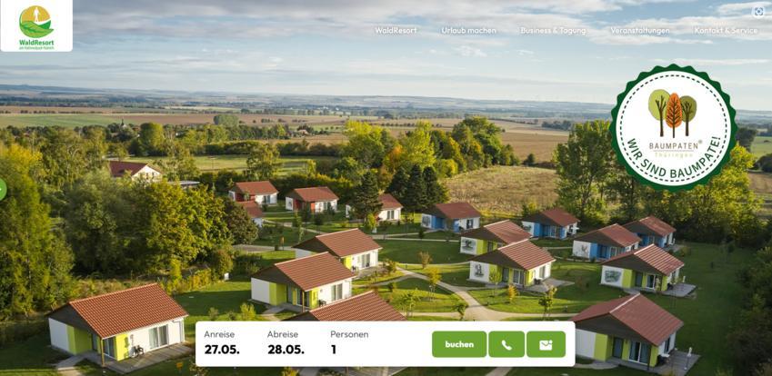772x376 pixels.
Task: Select the arrival date 27.05.
Action: point(222,350)
